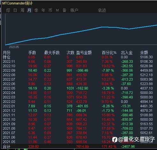Select the 周 weekly tab

[22, 10]
